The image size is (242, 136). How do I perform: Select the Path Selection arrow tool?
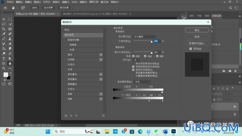click(x=10, y=59)
